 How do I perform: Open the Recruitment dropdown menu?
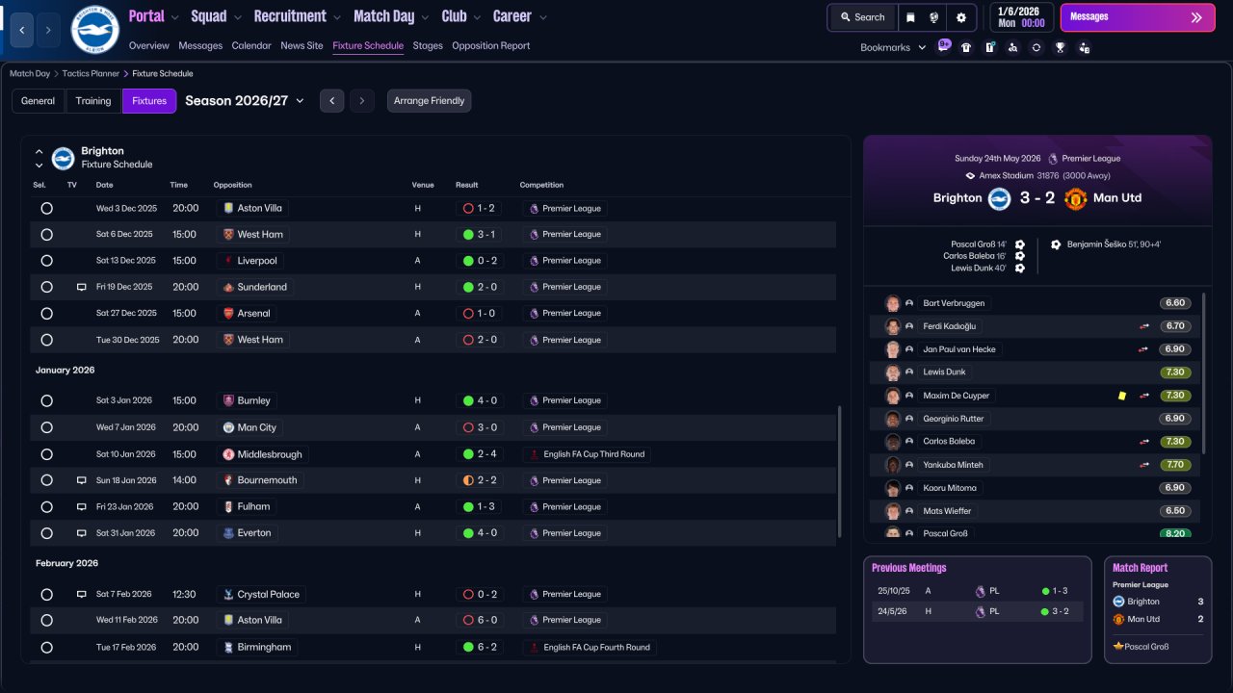click(x=298, y=16)
